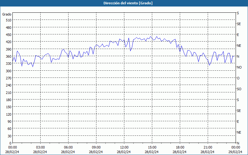The image size is (248, 155).
Task: Select the 28/02/24 date under 06:00
Action: click(68, 152)
